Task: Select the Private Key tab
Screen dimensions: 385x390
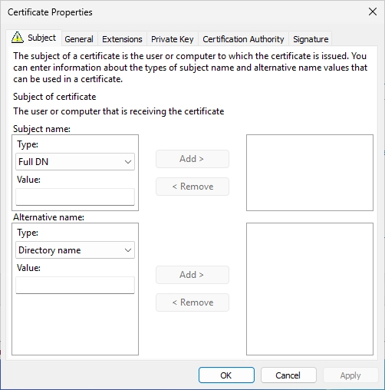Action: (x=172, y=39)
